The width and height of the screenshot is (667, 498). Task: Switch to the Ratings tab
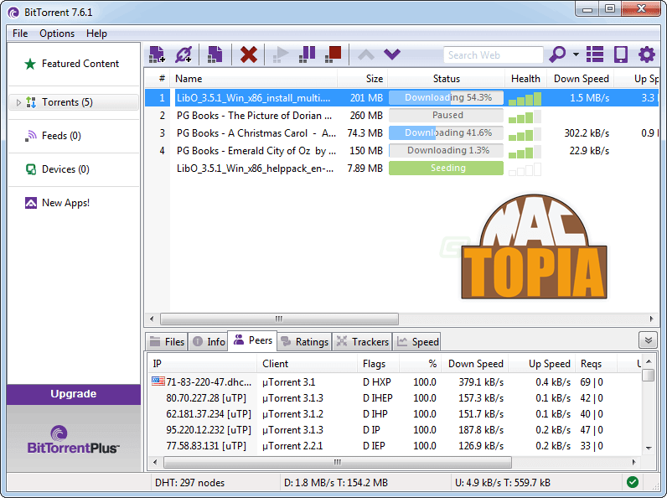click(304, 341)
